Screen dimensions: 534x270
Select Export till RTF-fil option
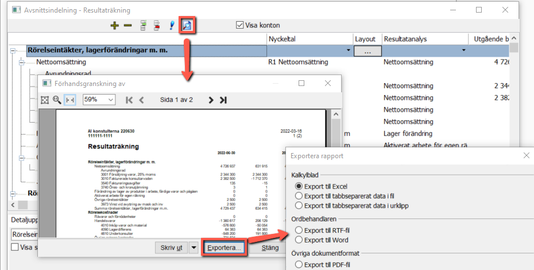coord(299,230)
